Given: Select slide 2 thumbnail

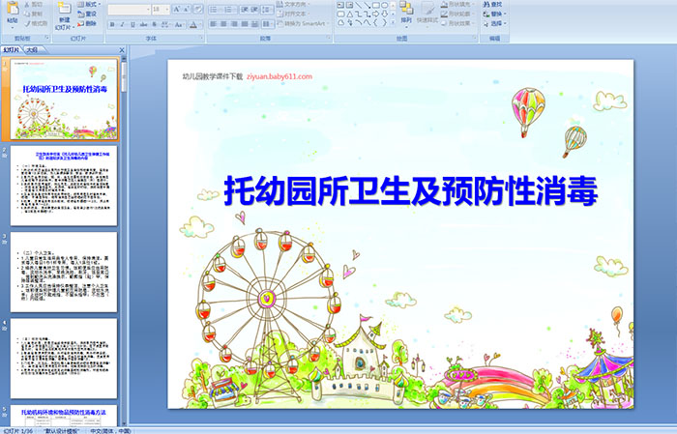Looking at the screenshot, I should [64, 186].
